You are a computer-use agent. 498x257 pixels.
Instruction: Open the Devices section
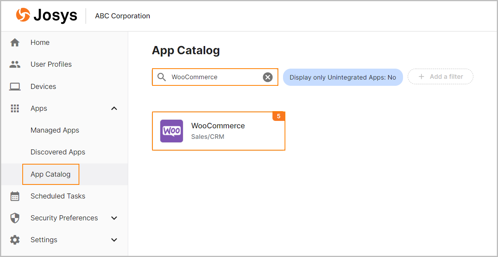[43, 87]
